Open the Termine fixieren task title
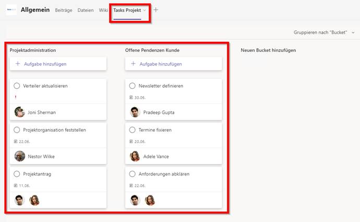The image size is (360, 222). (x=155, y=130)
